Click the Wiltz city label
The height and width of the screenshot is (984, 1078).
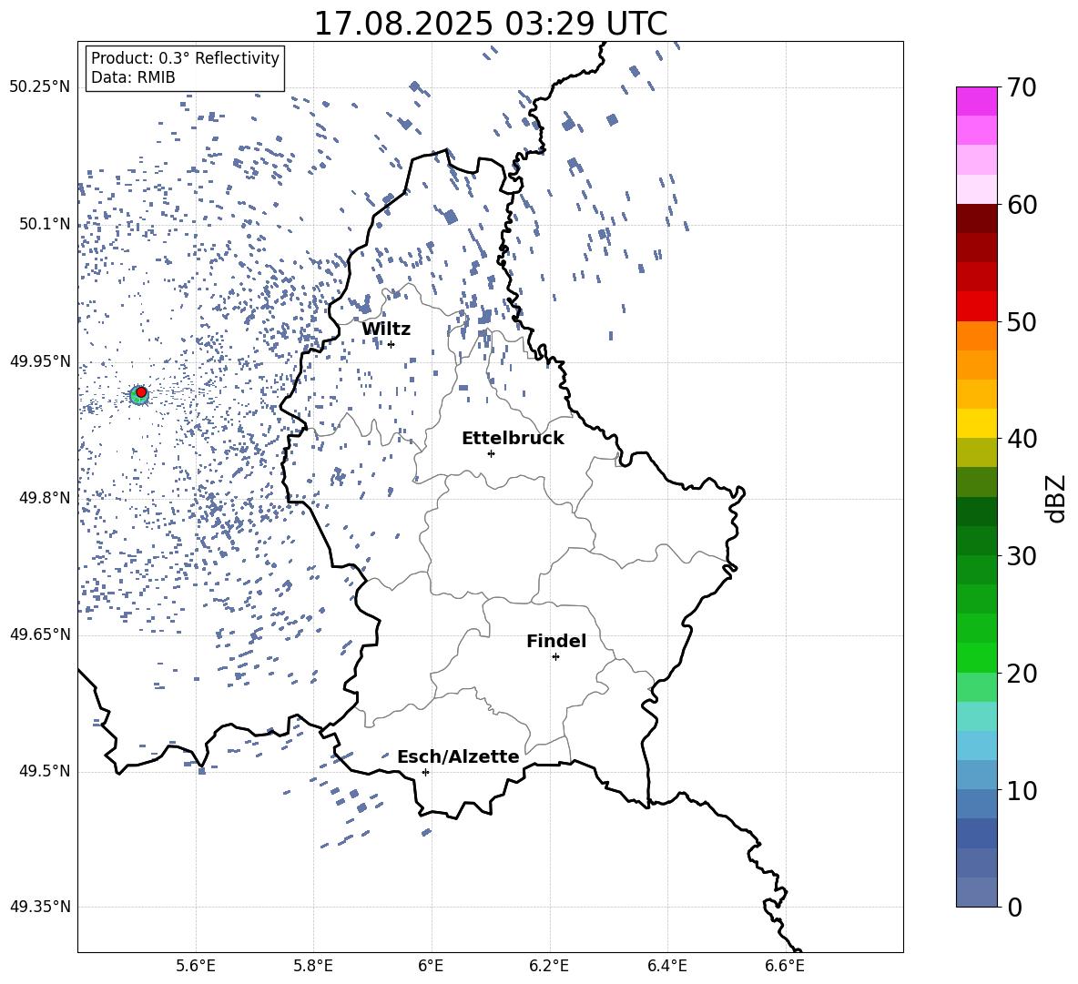pos(386,330)
